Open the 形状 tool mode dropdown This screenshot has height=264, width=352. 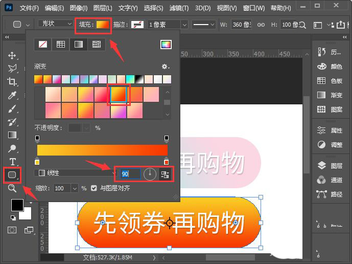pyautogui.click(x=56, y=24)
